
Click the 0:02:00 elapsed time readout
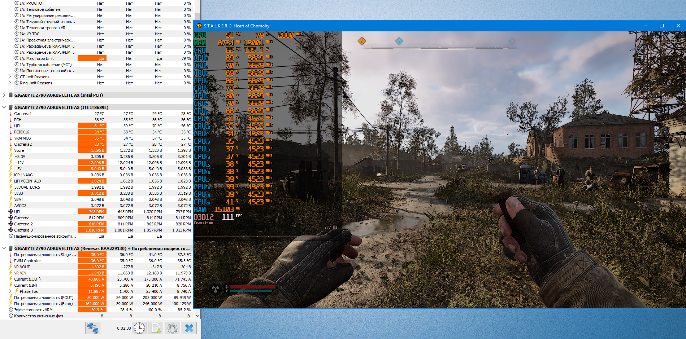[x=124, y=328]
